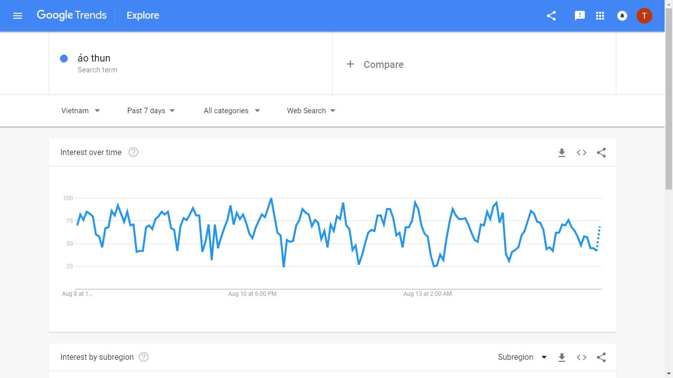673x378 pixels.
Task: Show help for Interest by subregion
Action: (143, 357)
